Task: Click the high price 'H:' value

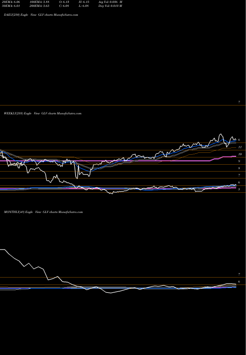Action: (x=85, y=2)
